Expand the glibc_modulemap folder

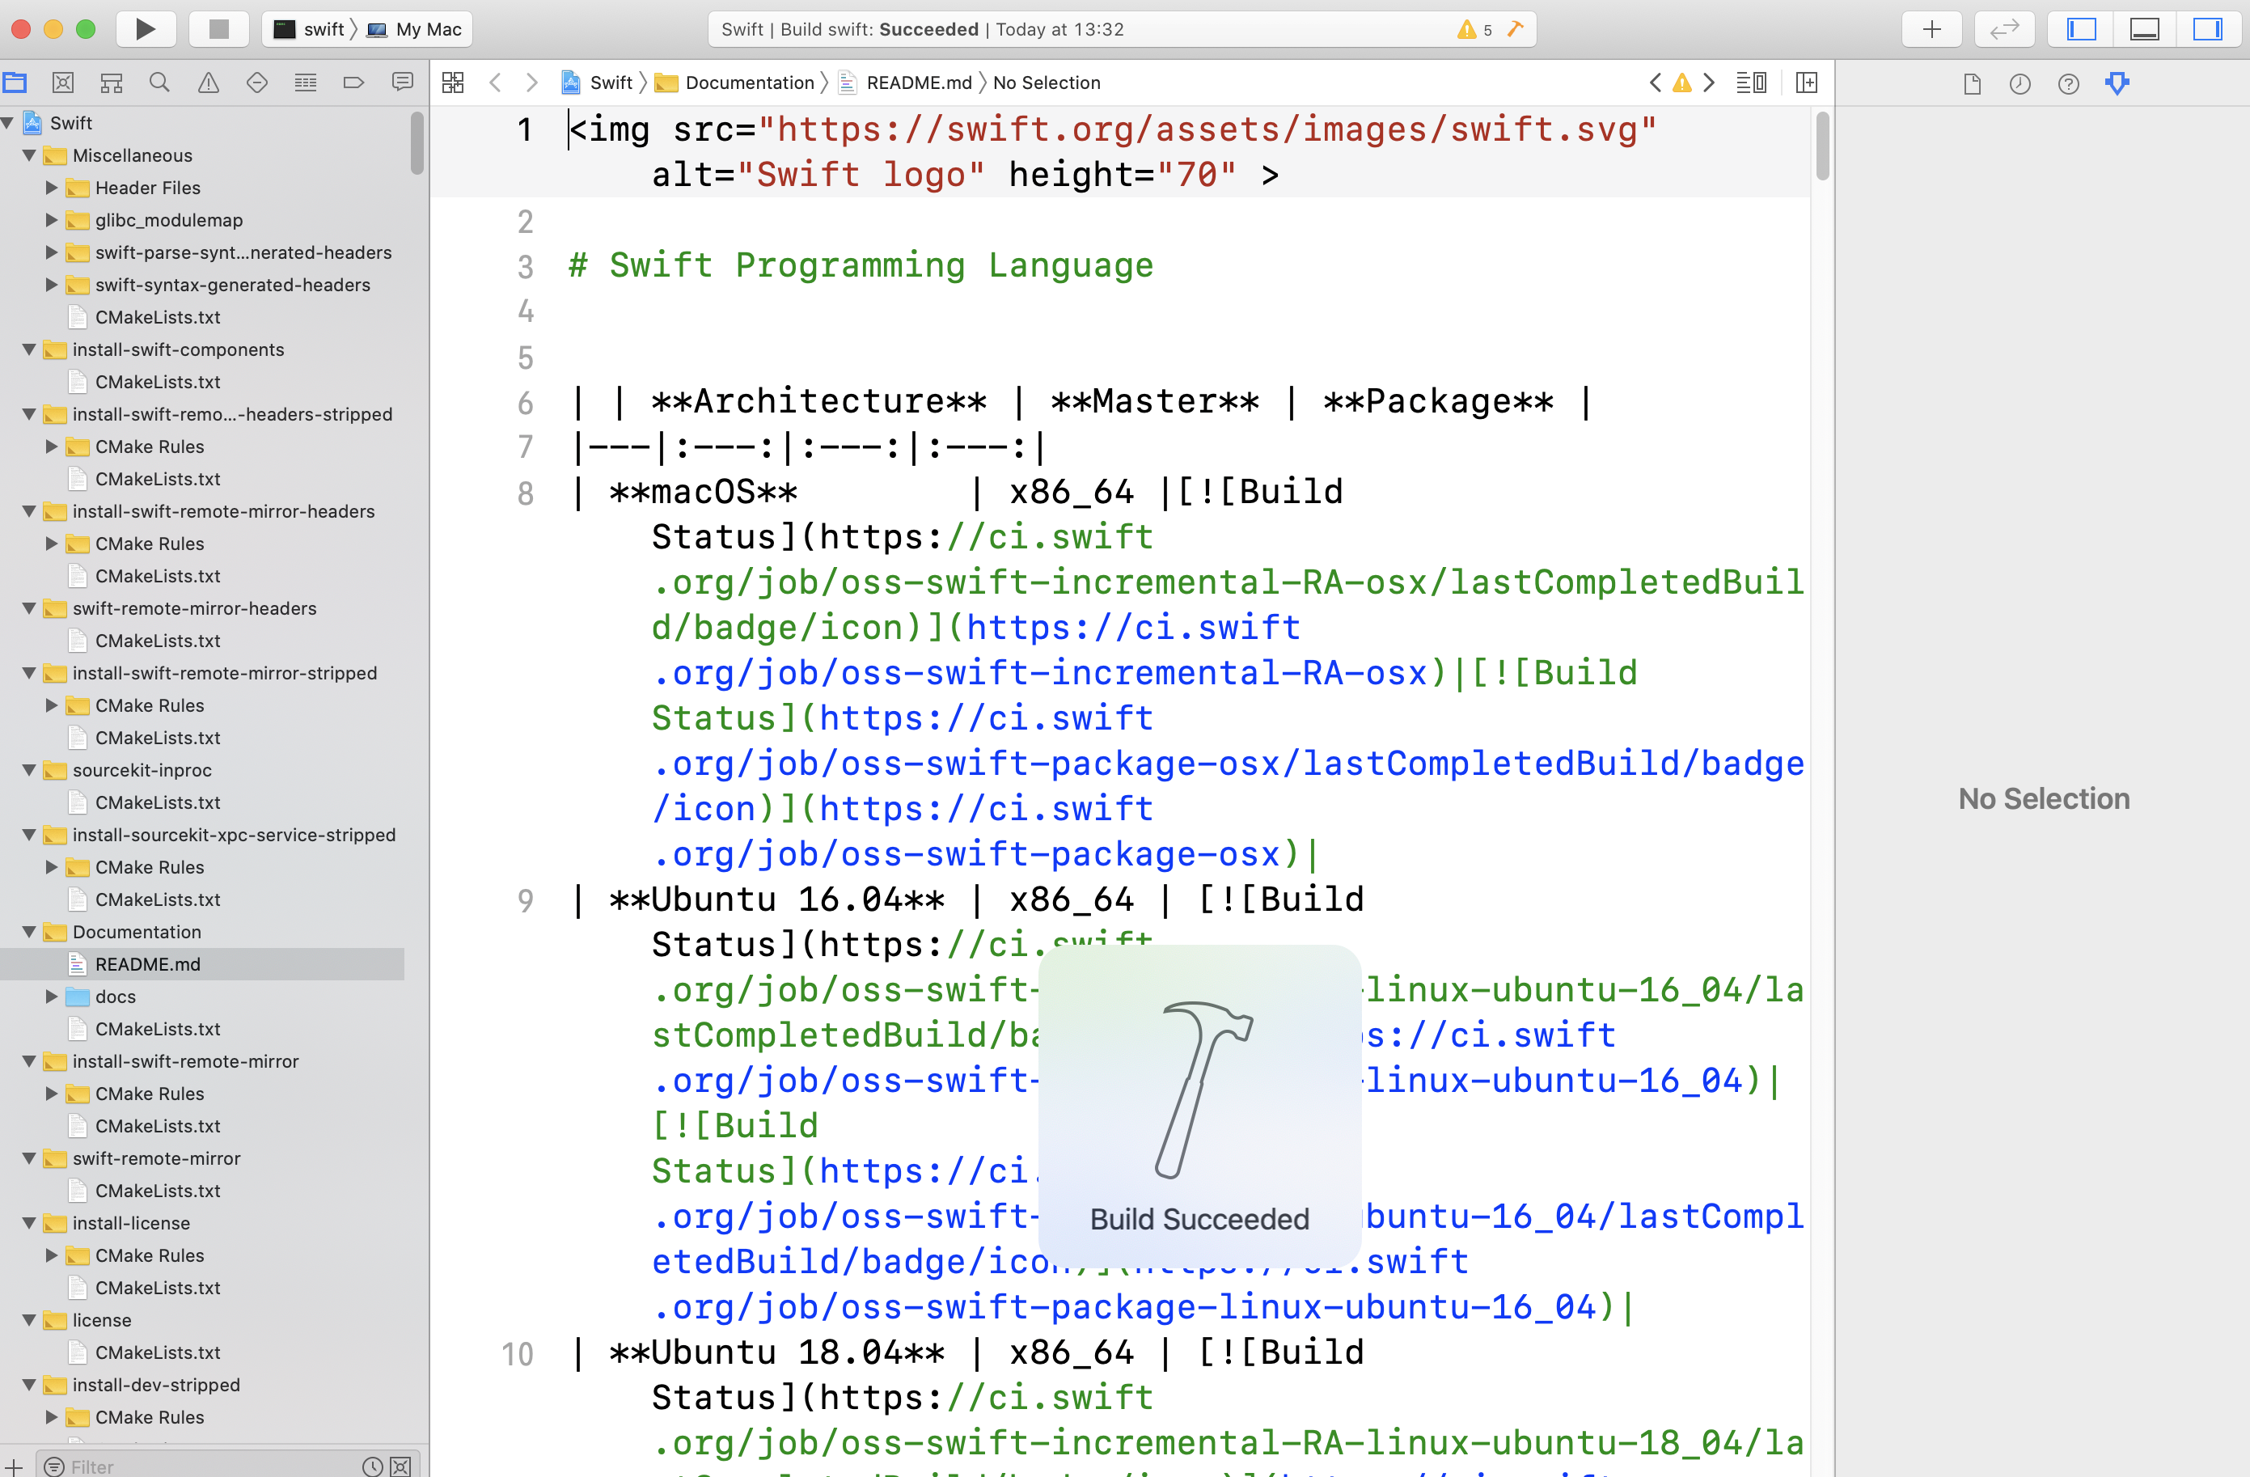click(x=52, y=219)
